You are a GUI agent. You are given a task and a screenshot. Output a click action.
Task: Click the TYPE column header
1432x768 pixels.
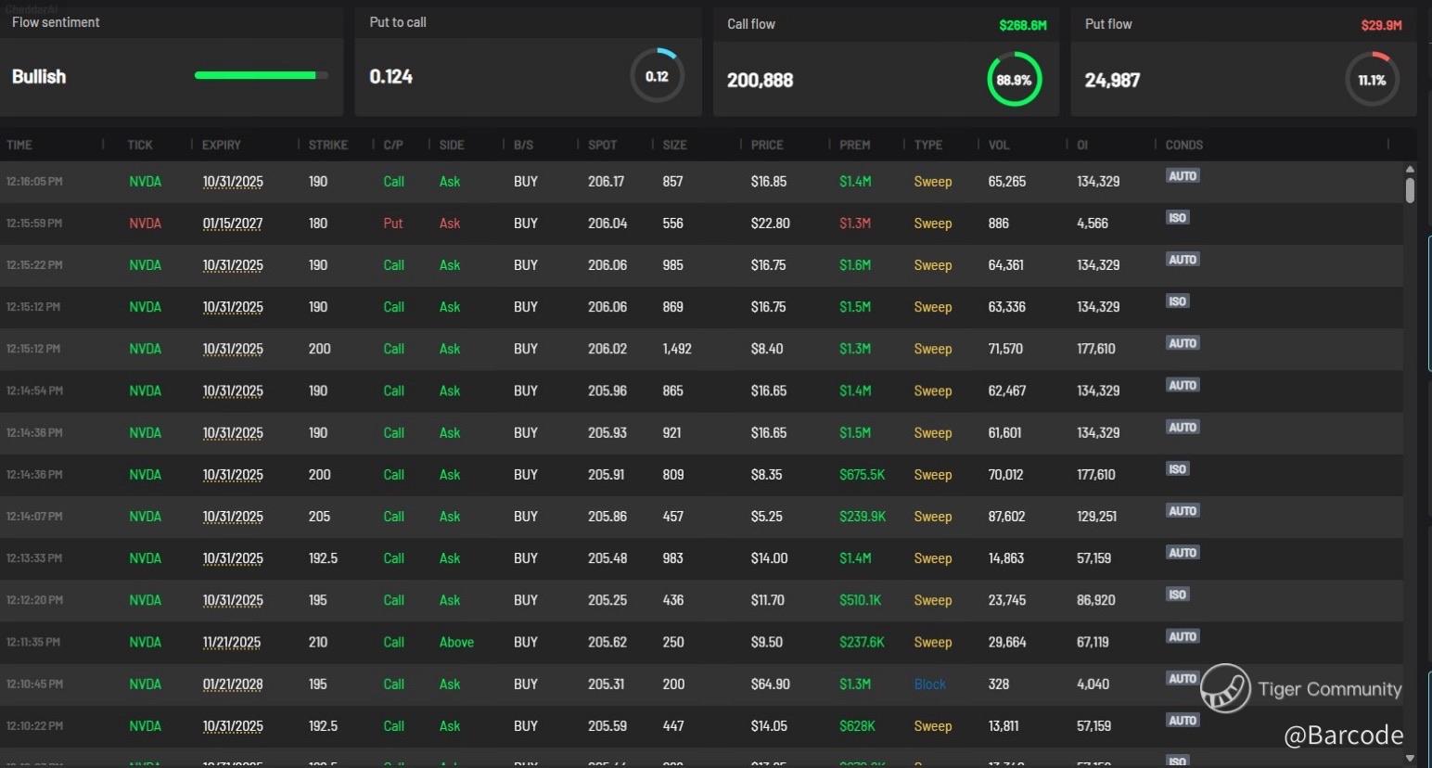(928, 145)
